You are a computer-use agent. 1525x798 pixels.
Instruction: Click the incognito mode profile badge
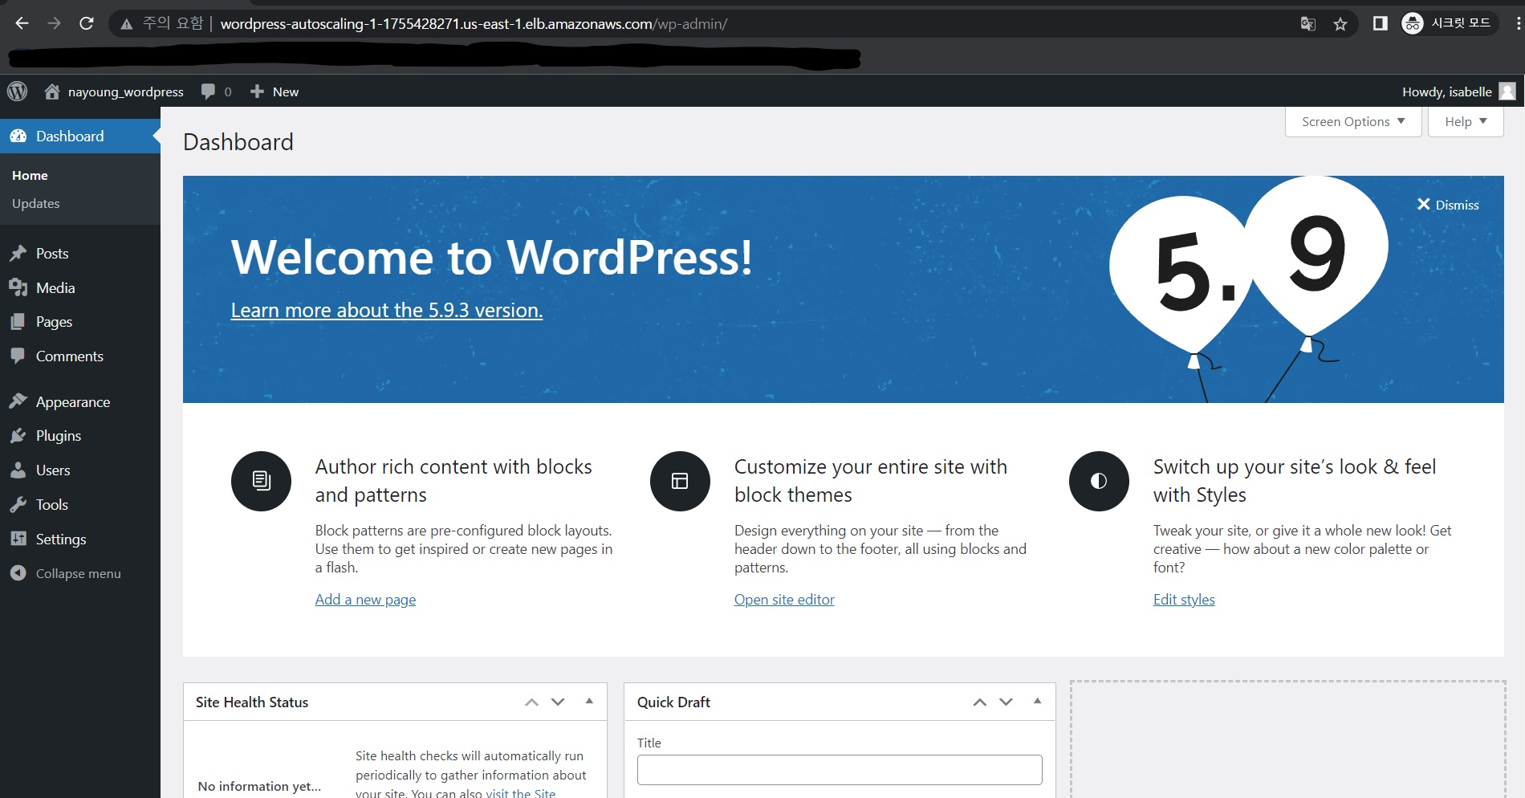tap(1450, 23)
